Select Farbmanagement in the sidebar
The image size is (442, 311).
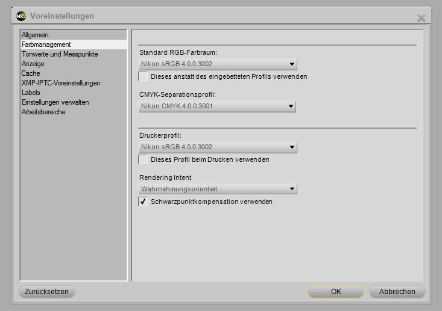tap(74, 45)
